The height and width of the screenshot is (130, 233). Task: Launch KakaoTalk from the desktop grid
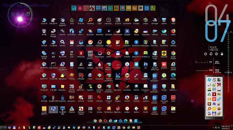(x=164, y=54)
